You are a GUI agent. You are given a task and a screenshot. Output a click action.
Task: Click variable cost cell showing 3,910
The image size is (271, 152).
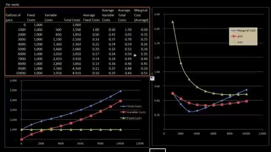[x=58, y=73]
